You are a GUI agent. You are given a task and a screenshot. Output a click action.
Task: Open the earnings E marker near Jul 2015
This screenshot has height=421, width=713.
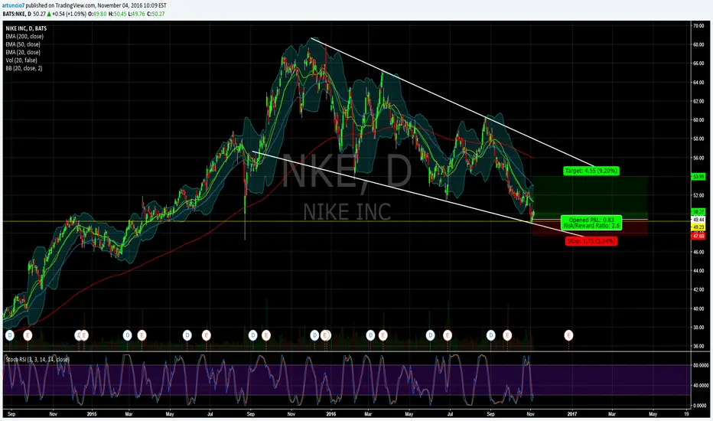[206, 335]
